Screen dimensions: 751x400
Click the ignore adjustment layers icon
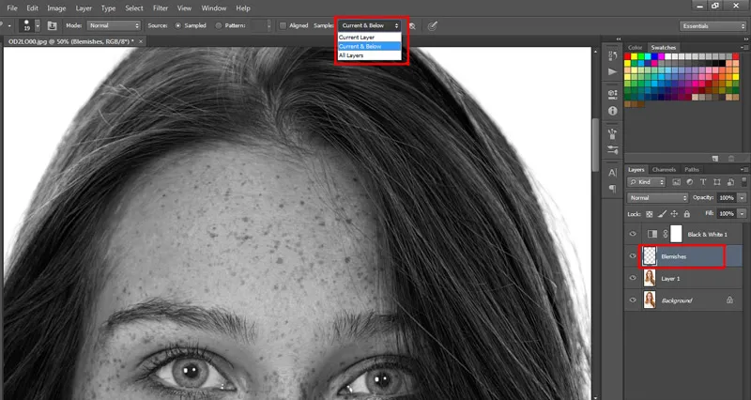coord(412,26)
